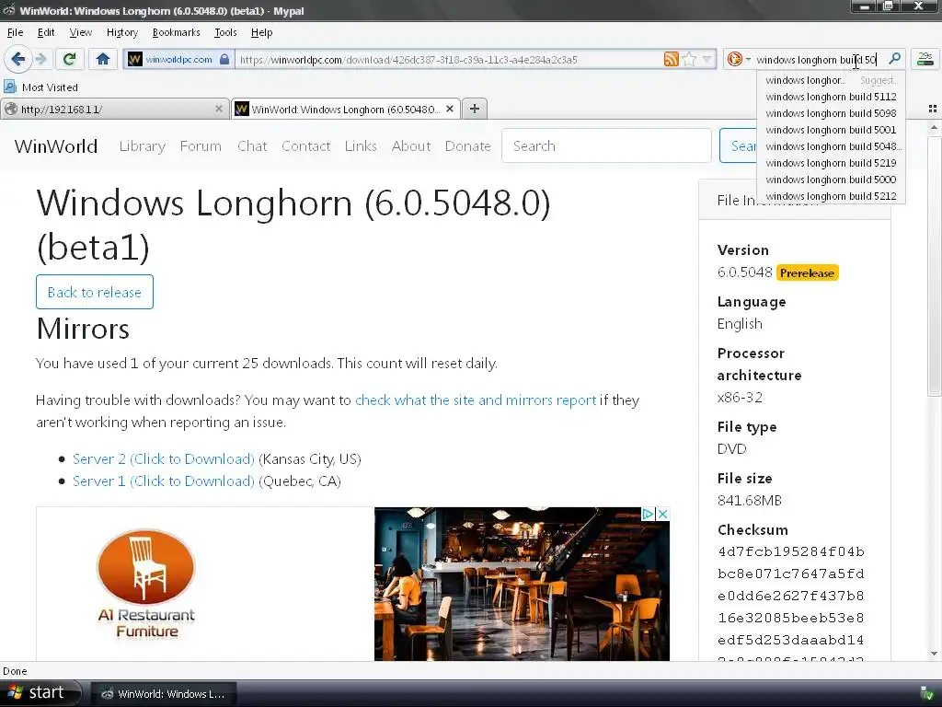Open the View menu
Viewport: 942px width, 707px height.
click(x=81, y=32)
